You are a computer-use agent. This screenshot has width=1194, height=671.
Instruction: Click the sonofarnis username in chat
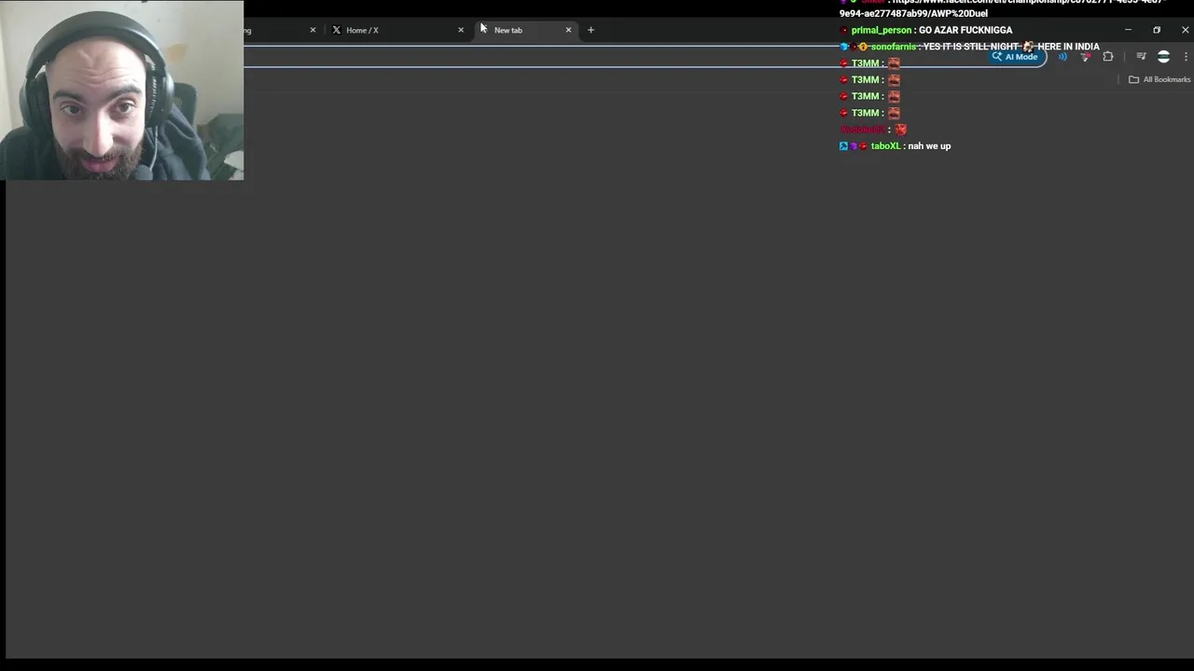[894, 47]
